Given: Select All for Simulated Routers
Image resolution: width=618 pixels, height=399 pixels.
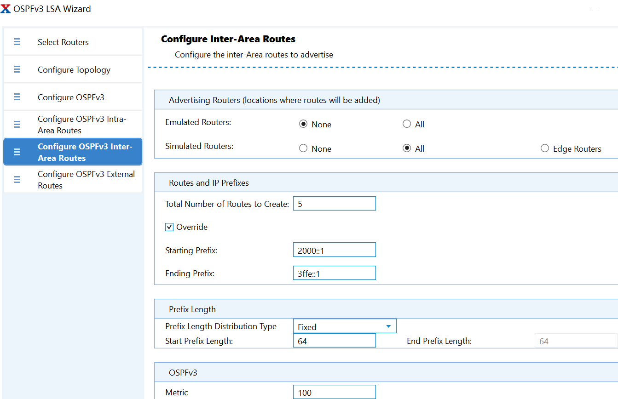Looking at the screenshot, I should 407,148.
